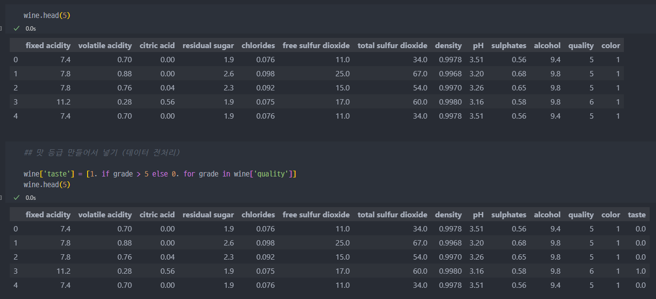Viewport: 656px width, 299px height.
Task: Click the wine['taste'] list comprehension code line
Action: pos(160,174)
